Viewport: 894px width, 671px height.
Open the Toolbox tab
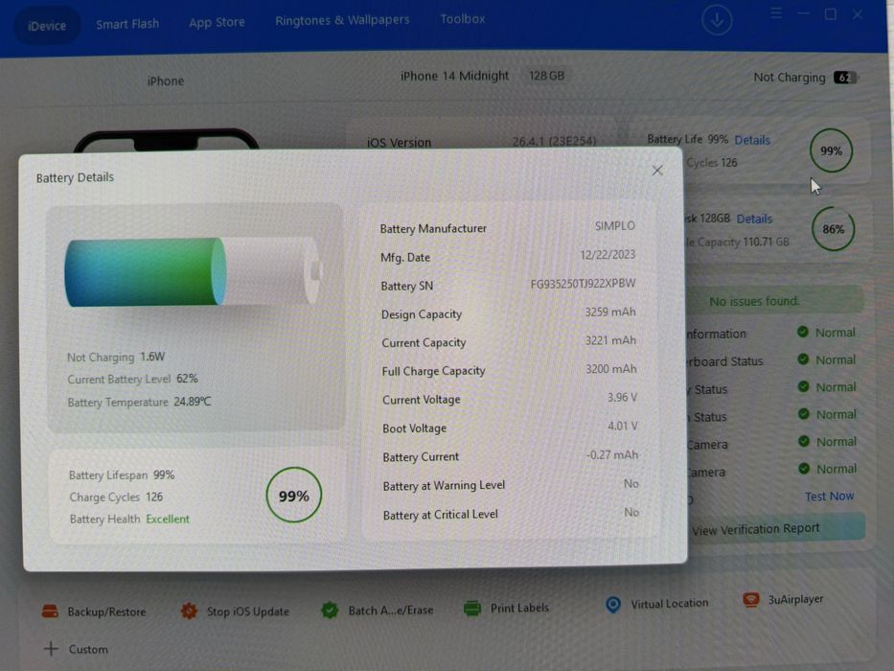coord(463,19)
